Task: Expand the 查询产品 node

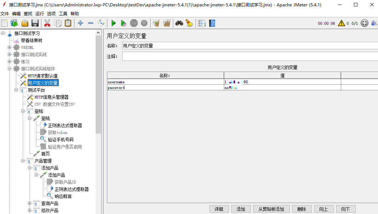Action: pyautogui.click(x=30, y=203)
